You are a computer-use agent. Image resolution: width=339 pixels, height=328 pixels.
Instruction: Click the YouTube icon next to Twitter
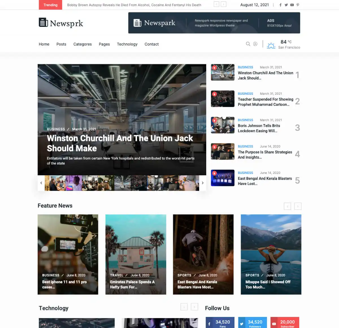292,5
